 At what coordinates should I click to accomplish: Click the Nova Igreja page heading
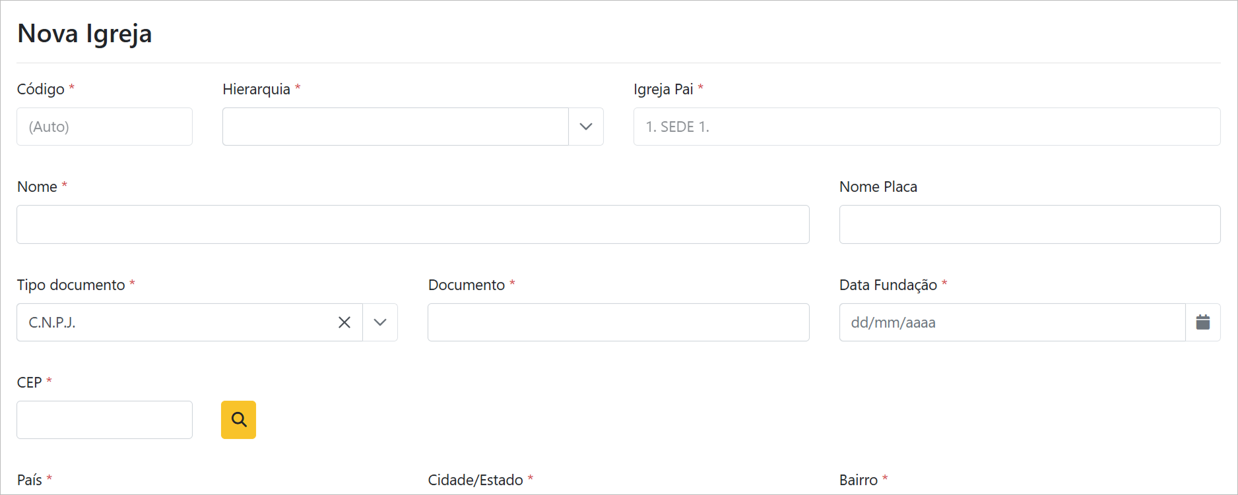point(84,34)
